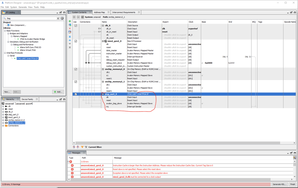Viewport: 298px width, 188px height.
Task: Click the nios2_gen2_0 processor icon in Hierarchy
Action: pyautogui.click(x=6, y=117)
